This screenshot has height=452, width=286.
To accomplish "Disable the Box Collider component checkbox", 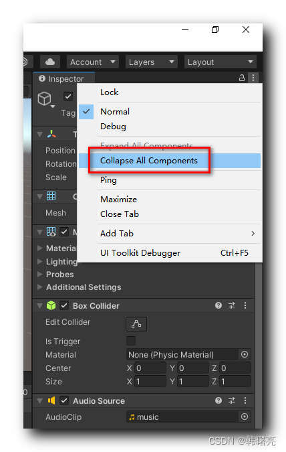I will (x=64, y=305).
